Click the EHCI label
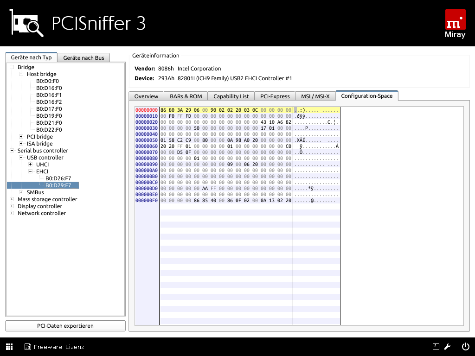The height and width of the screenshot is (356, 475). (42, 172)
